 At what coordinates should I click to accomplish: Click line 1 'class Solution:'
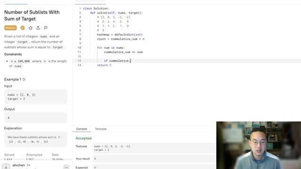96,8
